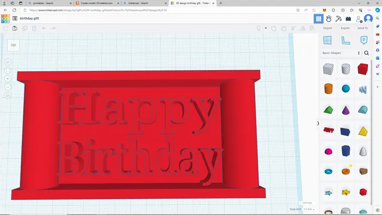Open the Snap Grid size dropdown
Image resolution: width=382 pixels, height=215 pixels.
[309, 209]
